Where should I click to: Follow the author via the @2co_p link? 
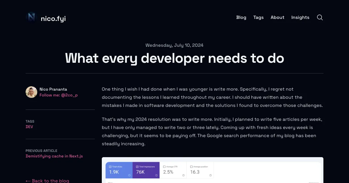[59, 95]
